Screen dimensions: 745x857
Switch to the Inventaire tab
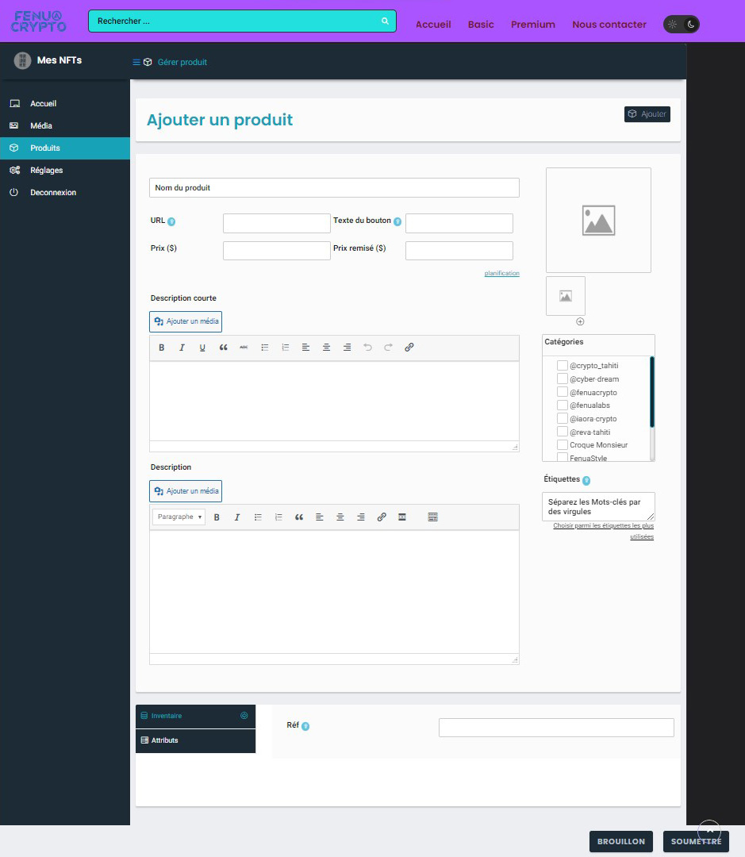195,716
